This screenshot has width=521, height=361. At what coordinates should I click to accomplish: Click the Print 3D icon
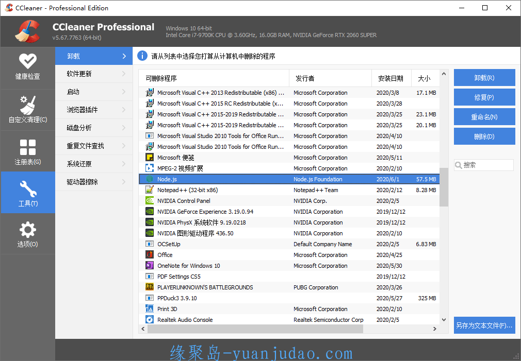pyautogui.click(x=150, y=309)
